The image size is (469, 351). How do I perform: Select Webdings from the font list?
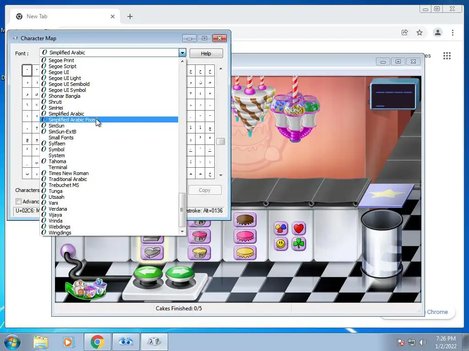pyautogui.click(x=109, y=227)
